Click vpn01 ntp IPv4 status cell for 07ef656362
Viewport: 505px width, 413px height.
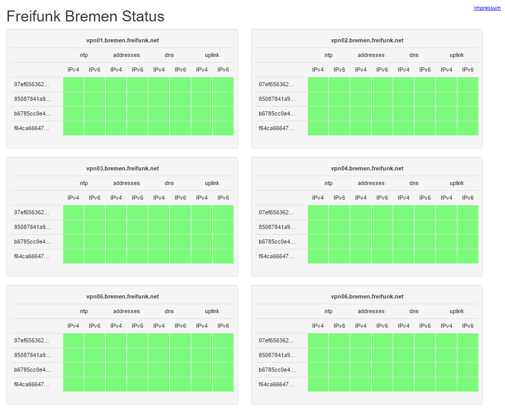(x=74, y=84)
